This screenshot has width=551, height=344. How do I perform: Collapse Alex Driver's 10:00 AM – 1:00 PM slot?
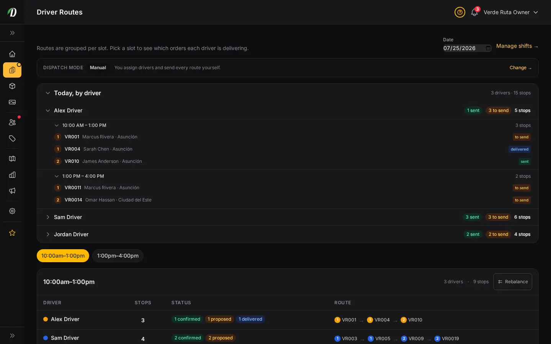point(57,125)
